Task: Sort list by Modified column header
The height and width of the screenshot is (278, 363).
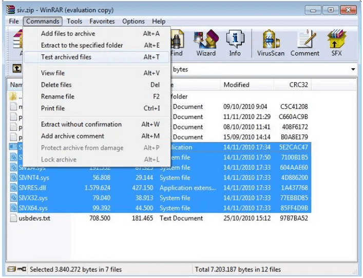Action: [x=236, y=85]
